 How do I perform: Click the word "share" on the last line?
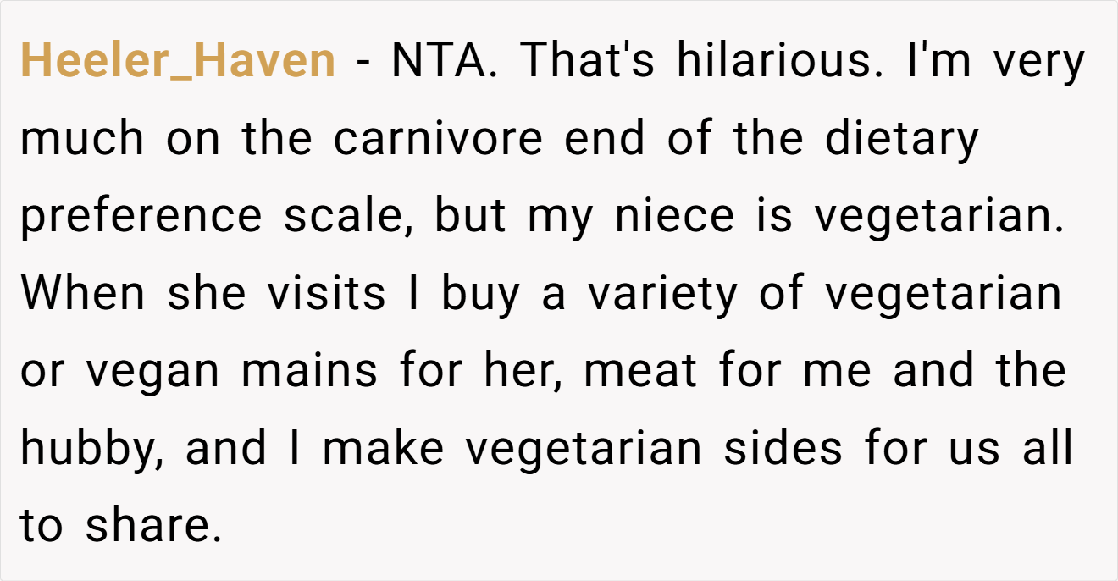[x=148, y=527]
